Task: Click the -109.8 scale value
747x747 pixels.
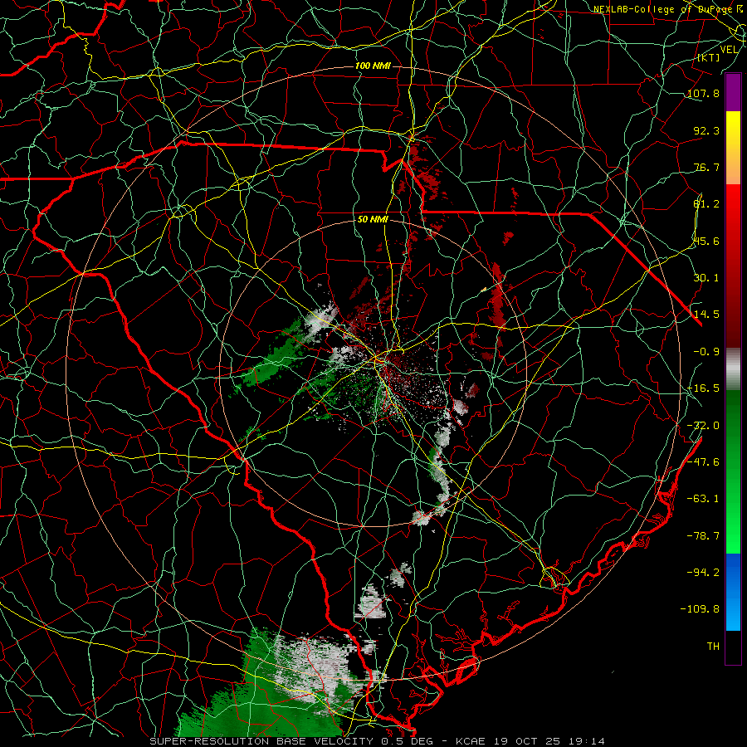Action: (700, 609)
